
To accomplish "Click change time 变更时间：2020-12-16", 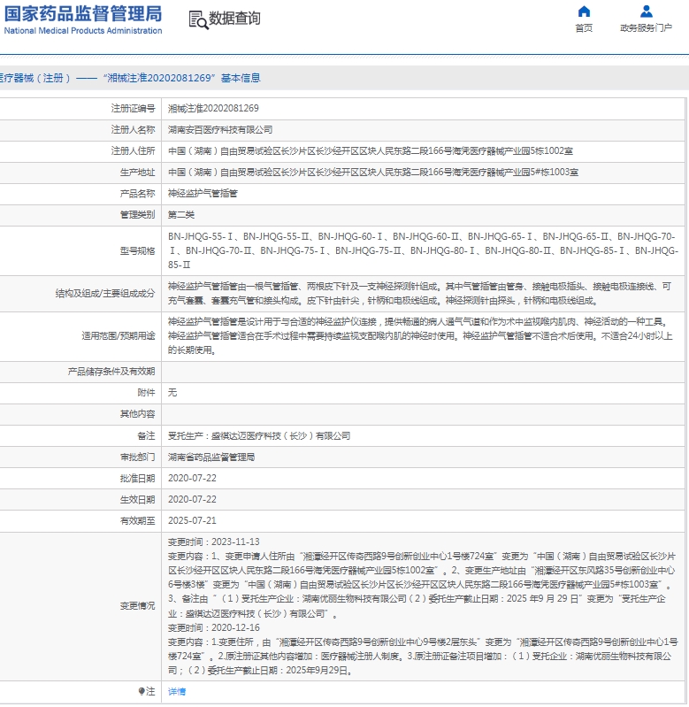I will point(213,627).
